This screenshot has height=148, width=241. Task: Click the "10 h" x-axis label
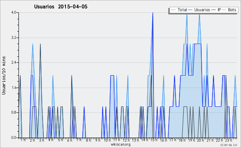107,140
